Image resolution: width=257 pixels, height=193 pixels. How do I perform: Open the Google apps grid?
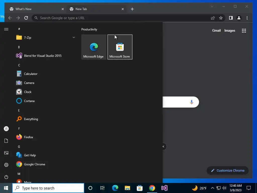click(x=244, y=31)
